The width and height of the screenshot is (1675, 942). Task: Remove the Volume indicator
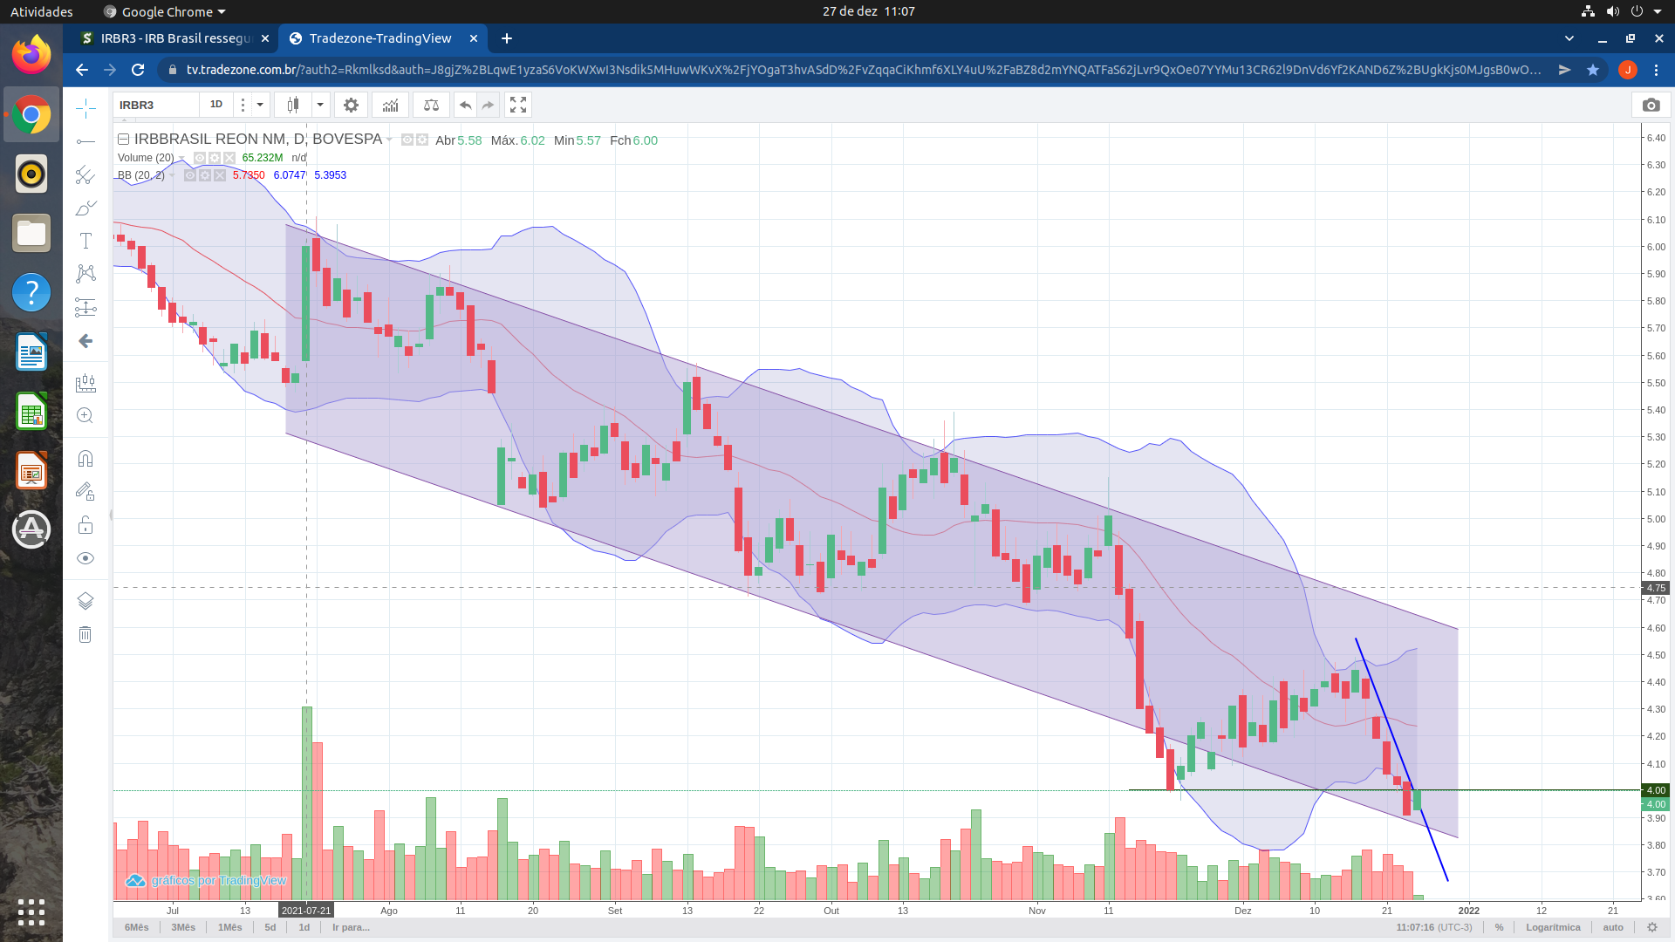[229, 158]
